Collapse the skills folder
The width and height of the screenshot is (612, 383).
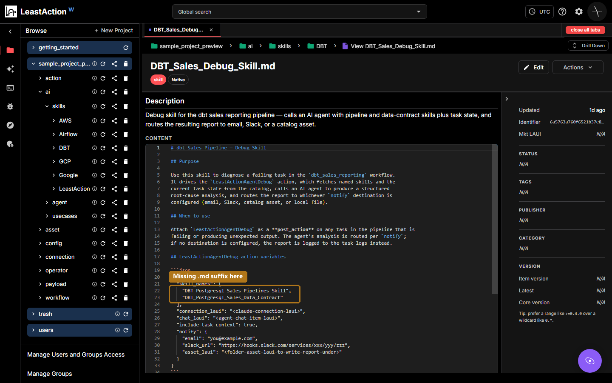tap(47, 106)
